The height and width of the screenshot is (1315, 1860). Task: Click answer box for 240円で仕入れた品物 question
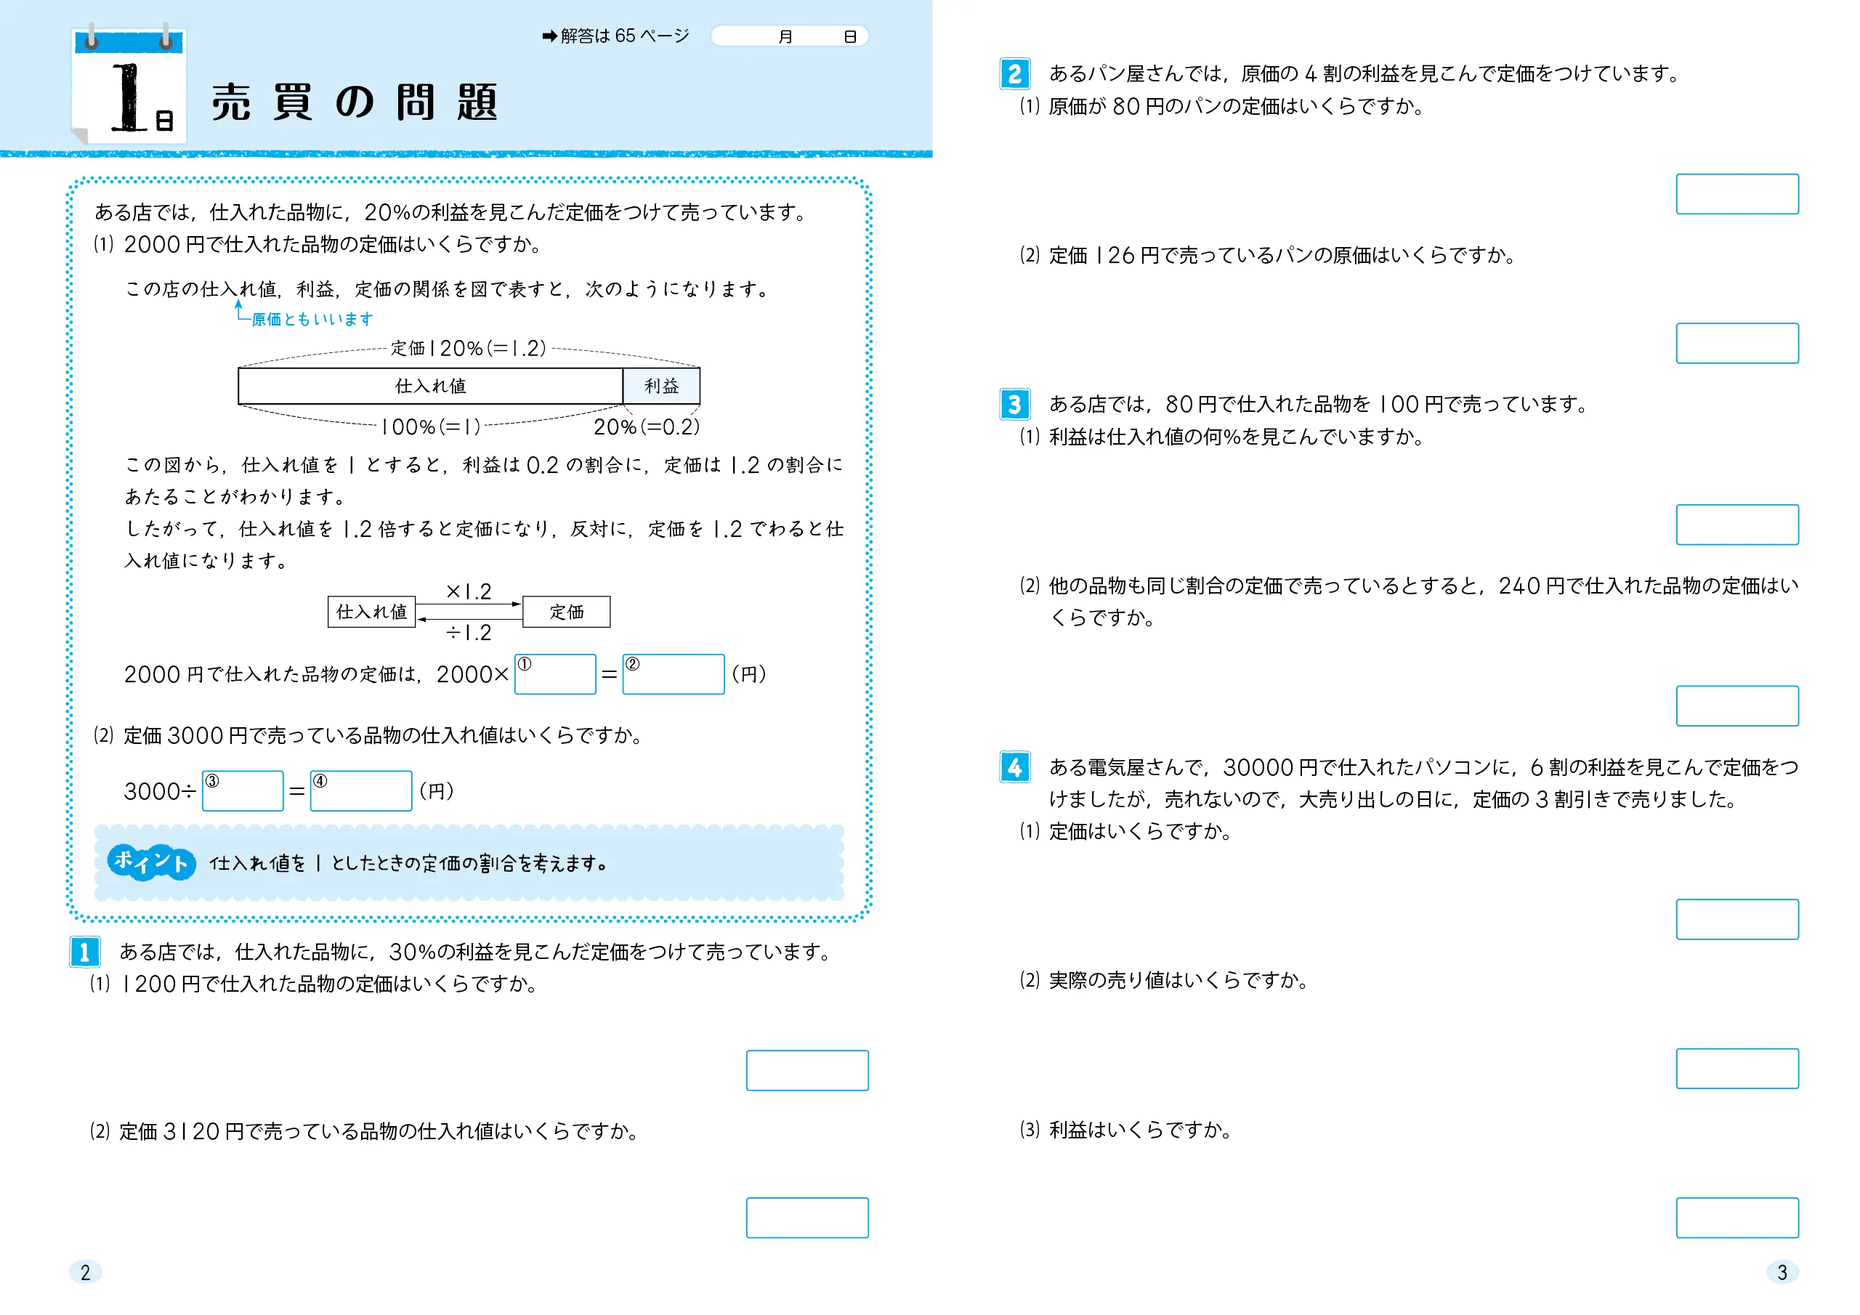coord(1738,705)
